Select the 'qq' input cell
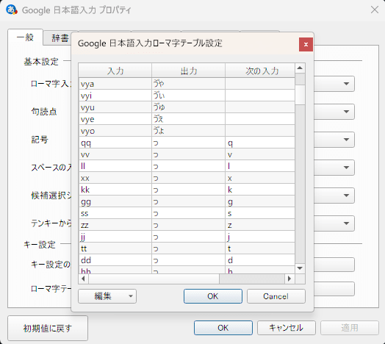385x344 pixels. tap(115, 143)
